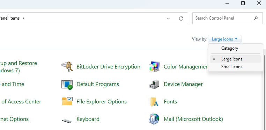
Task: Open BitLocker Drive Encryption link
Action: tap(109, 67)
